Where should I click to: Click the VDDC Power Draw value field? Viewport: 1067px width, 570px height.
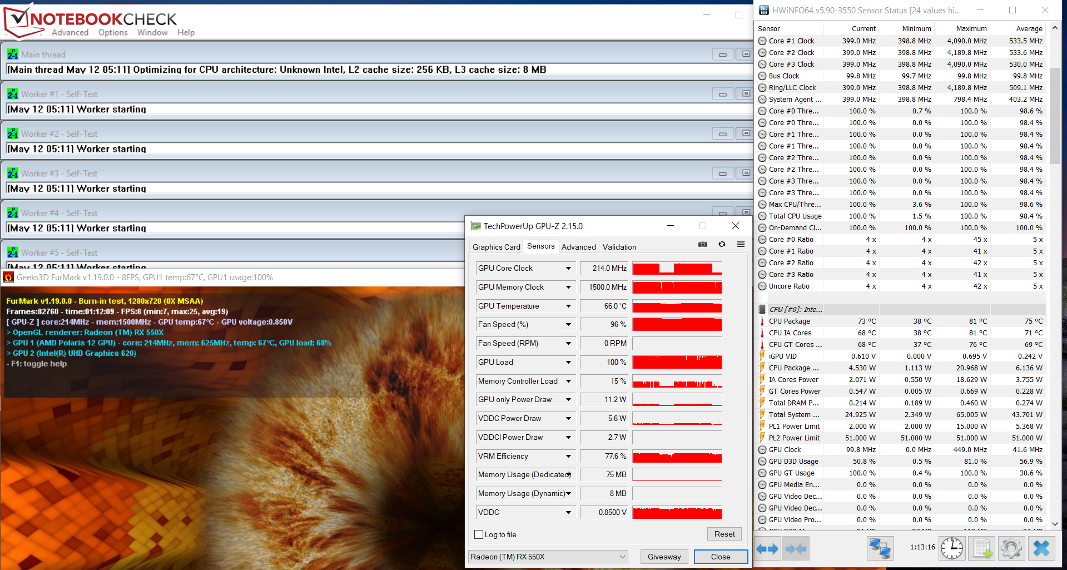(604, 418)
